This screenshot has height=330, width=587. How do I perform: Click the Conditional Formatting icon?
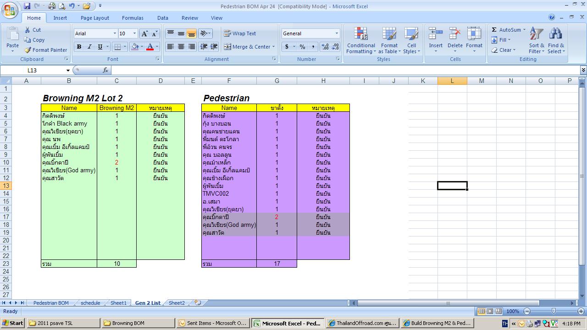tap(361, 34)
